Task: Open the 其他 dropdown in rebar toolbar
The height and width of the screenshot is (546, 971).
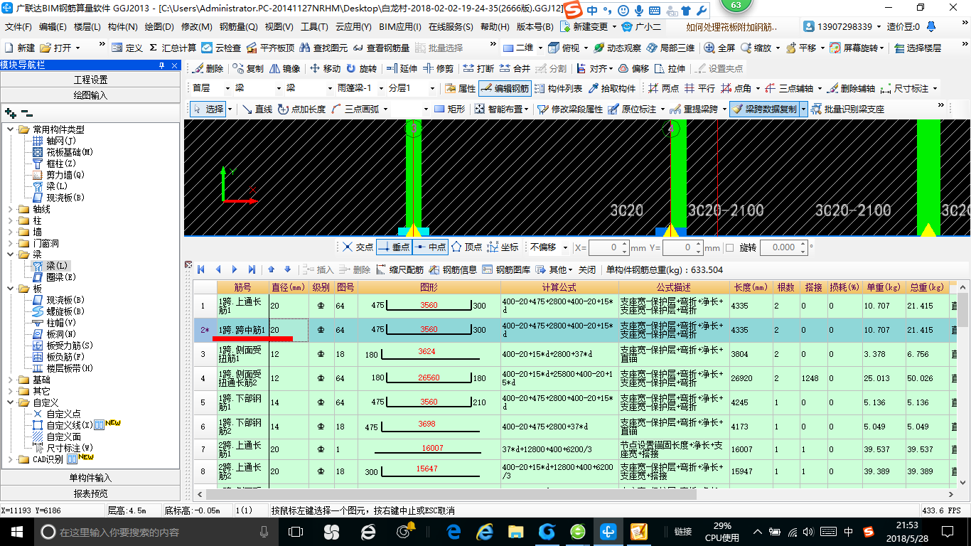Action: pyautogui.click(x=554, y=269)
